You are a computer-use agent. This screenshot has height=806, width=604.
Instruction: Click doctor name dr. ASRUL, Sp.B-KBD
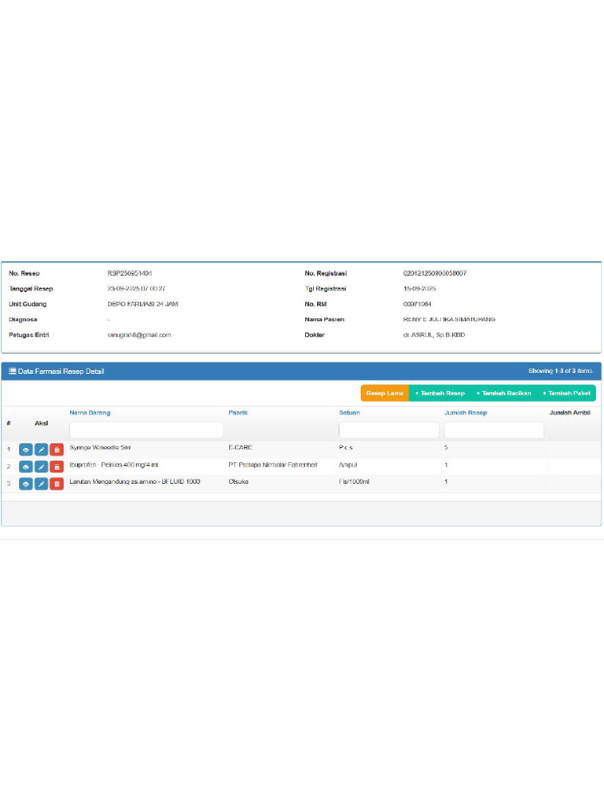pyautogui.click(x=434, y=335)
